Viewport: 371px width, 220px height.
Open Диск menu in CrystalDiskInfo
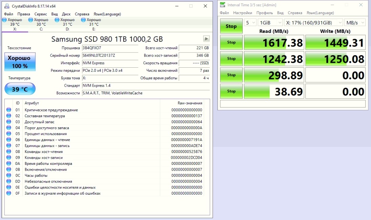[x=66, y=14]
